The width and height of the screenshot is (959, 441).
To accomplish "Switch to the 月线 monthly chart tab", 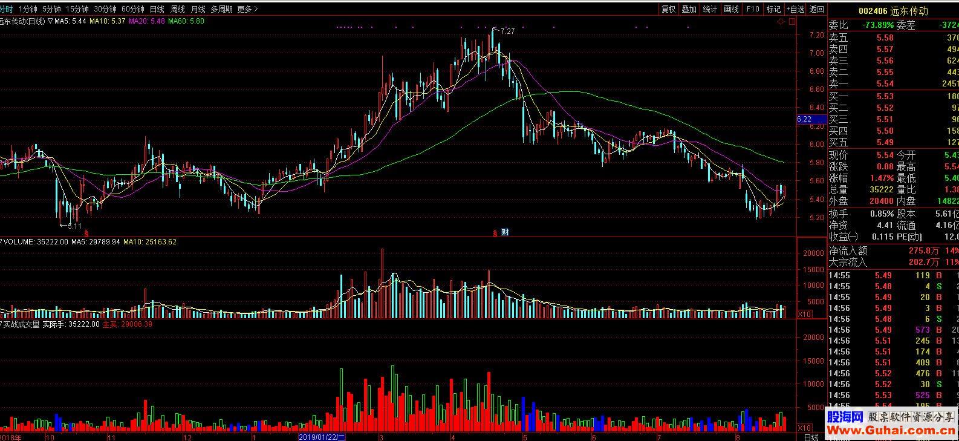I will [x=198, y=9].
